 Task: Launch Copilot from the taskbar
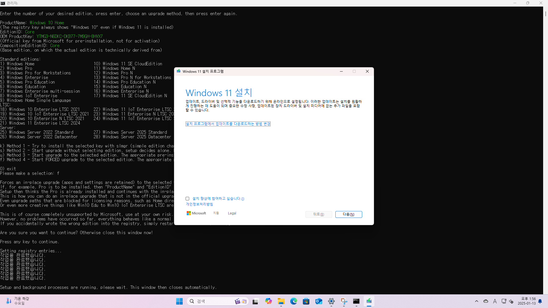pyautogui.click(x=268, y=301)
